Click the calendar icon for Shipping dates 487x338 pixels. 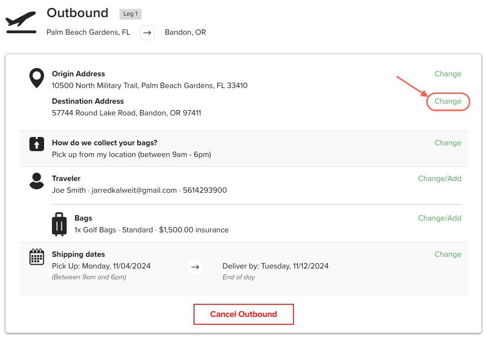click(x=37, y=257)
